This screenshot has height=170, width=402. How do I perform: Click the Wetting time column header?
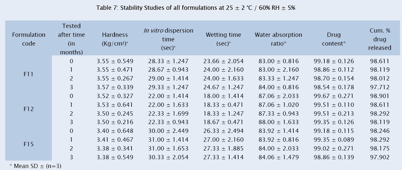[x=223, y=39]
